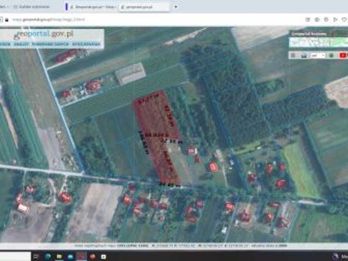Click the envelope icon in map toolbar

304,55
